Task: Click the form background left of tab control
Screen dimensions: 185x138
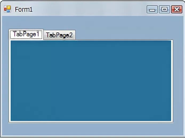Action: click(x=5, y=81)
